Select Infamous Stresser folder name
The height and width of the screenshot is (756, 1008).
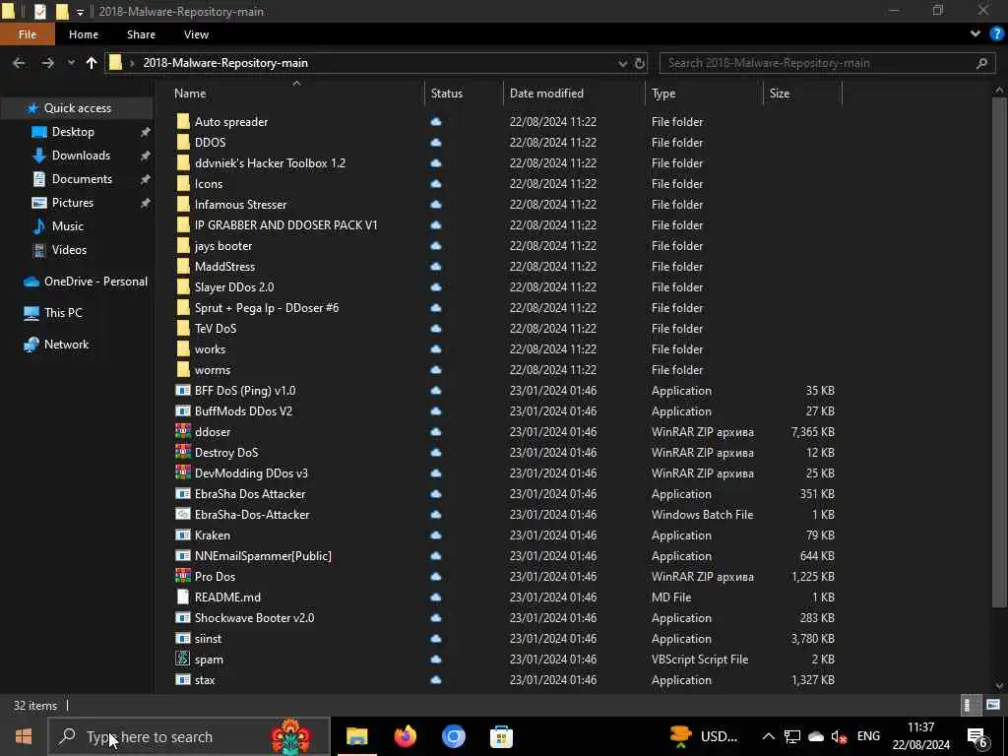240,205
